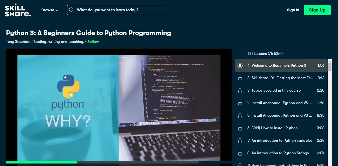Click the Browse chevron arrow

click(x=57, y=10)
